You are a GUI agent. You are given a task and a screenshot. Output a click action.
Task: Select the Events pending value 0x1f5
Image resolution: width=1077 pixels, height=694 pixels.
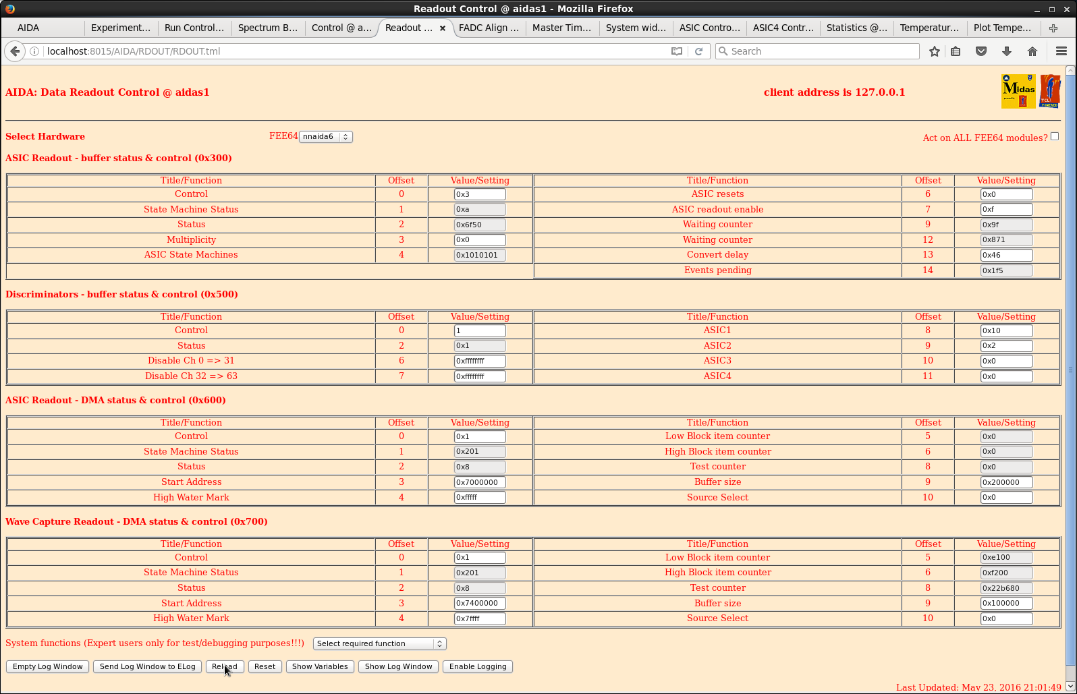1006,270
